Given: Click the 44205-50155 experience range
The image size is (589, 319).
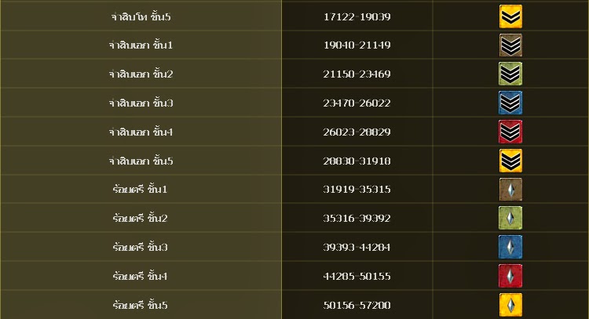Looking at the screenshot, I should [357, 276].
